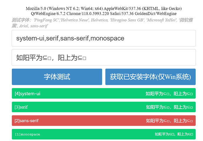
Task: Click 获取已安装字体(仅Win系统) button
Action: (150, 77)
